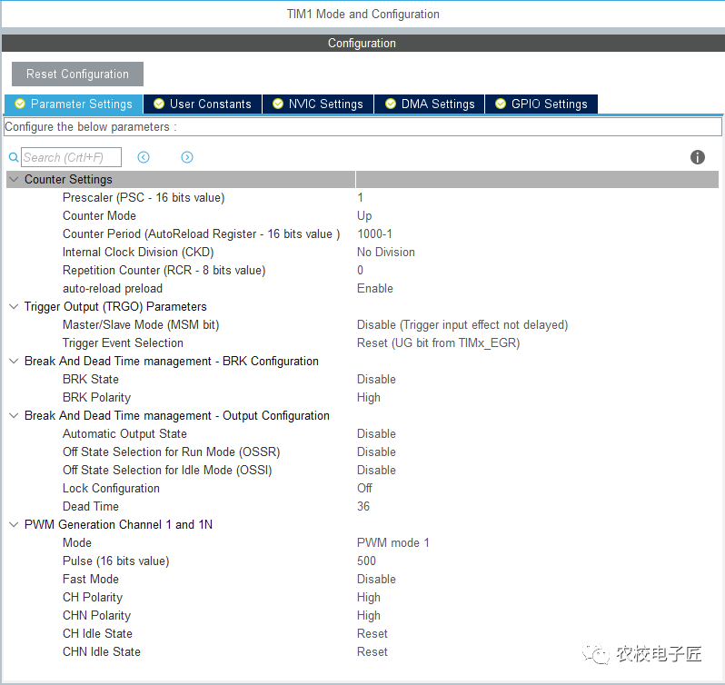Select the CHN Idle State label

pyautogui.click(x=102, y=651)
